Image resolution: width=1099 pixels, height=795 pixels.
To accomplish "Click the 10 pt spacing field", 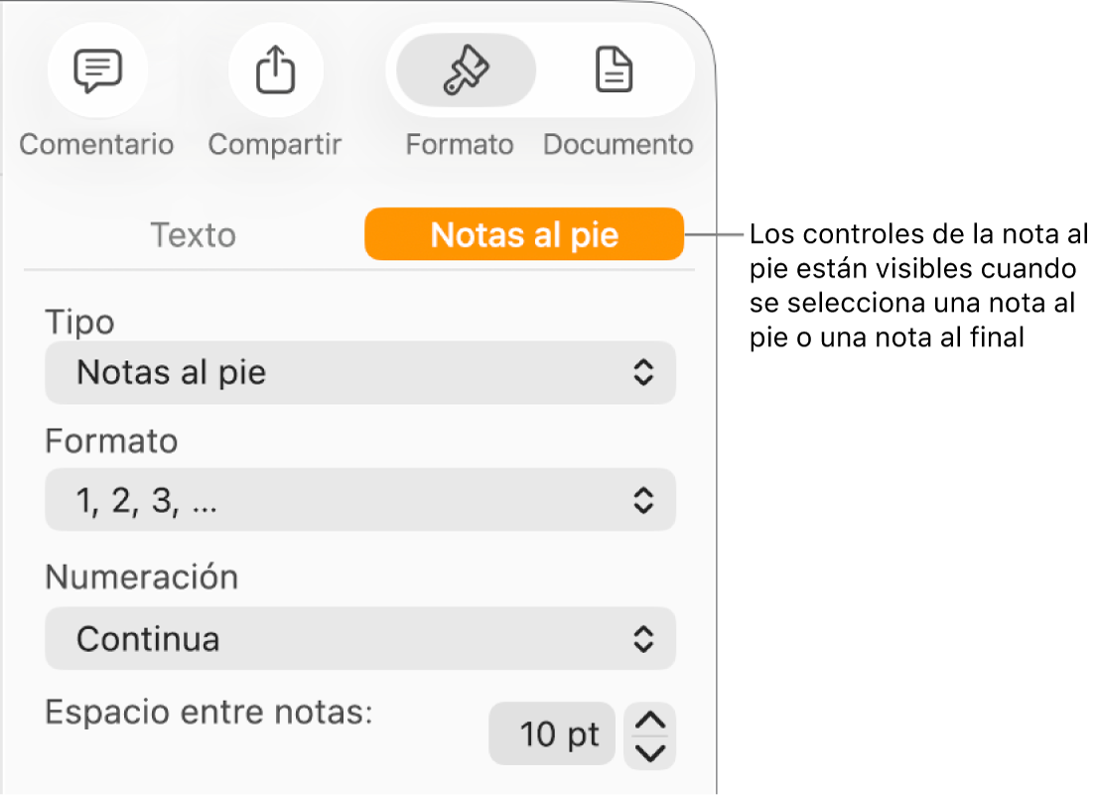I will coord(552,734).
